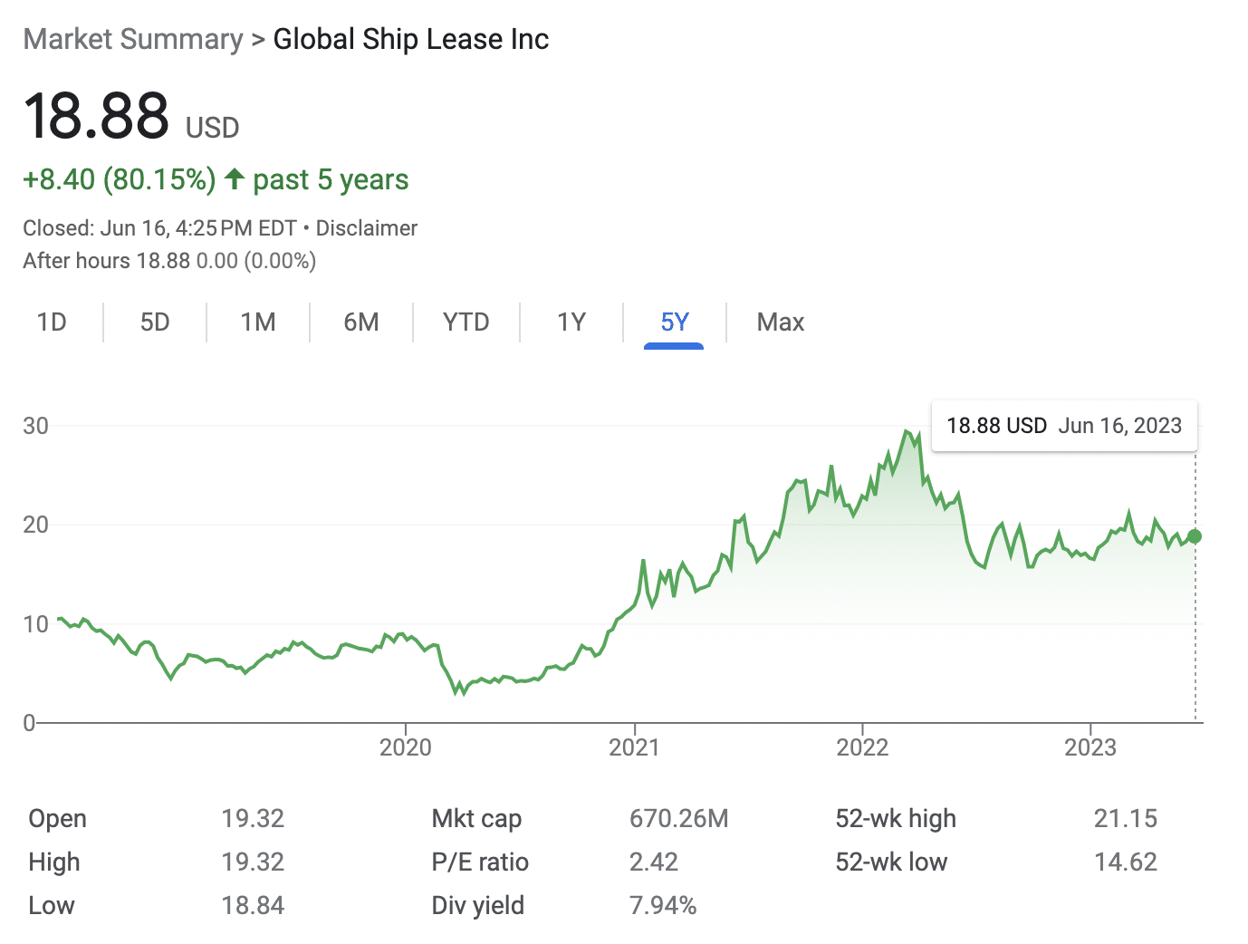The image size is (1248, 944).
Task: Open the Market Summary breadcrumb link
Action: [x=133, y=39]
